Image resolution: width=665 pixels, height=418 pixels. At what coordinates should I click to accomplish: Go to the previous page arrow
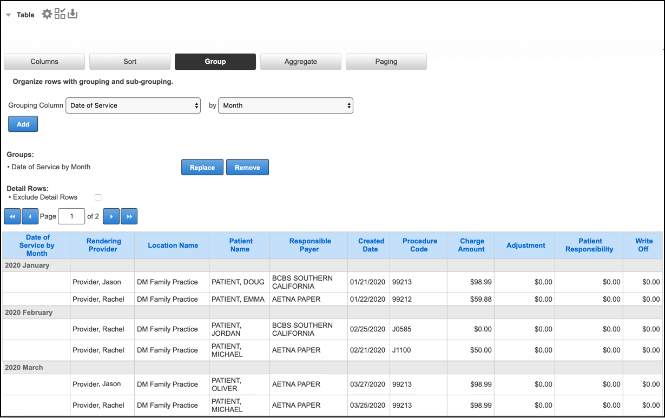coord(30,216)
